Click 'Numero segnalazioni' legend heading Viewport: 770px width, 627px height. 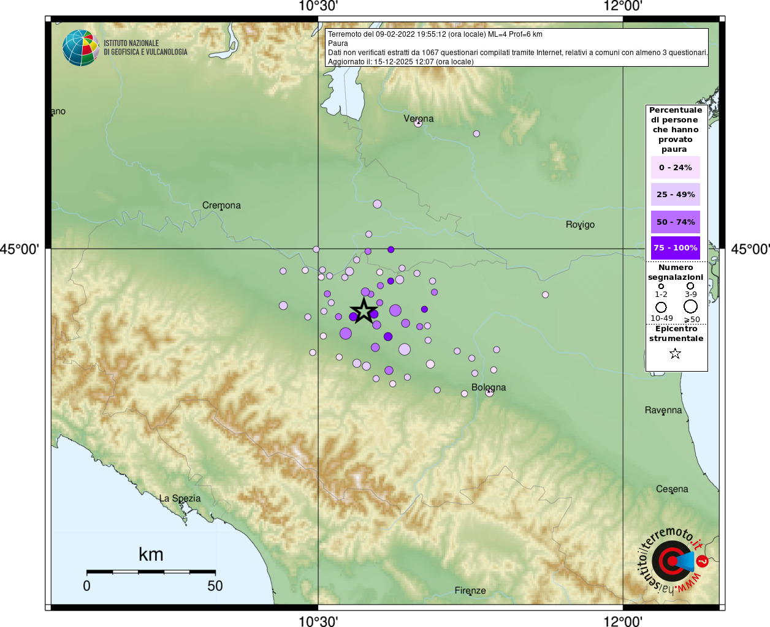[676, 272]
